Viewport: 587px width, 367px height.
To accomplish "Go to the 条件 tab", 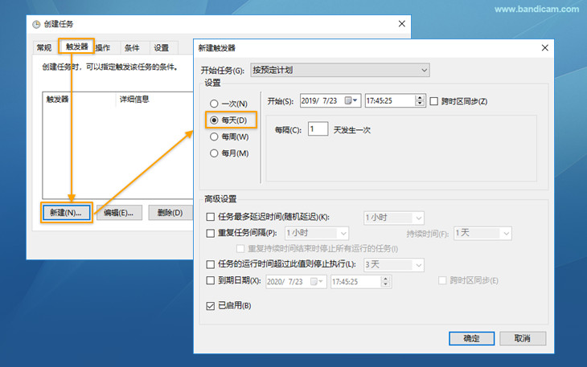I will [131, 48].
